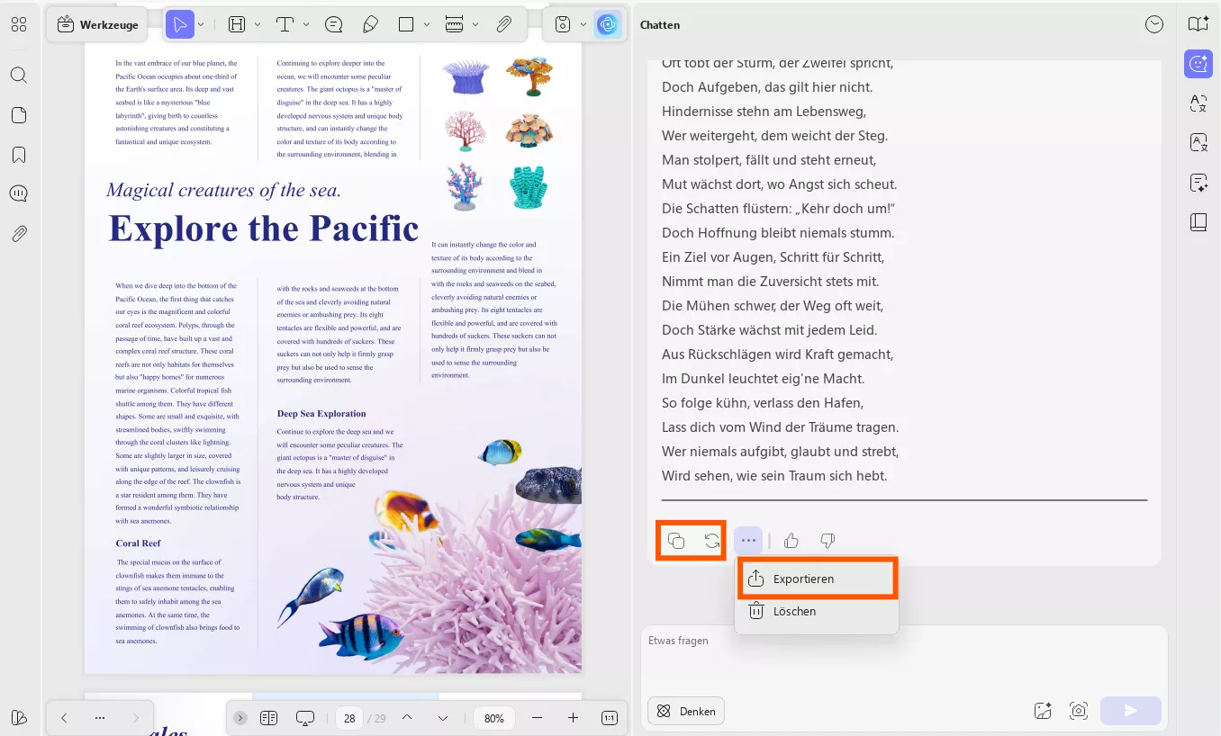1221x736 pixels.
Task: Select the rectangle shape tool
Action: click(406, 25)
